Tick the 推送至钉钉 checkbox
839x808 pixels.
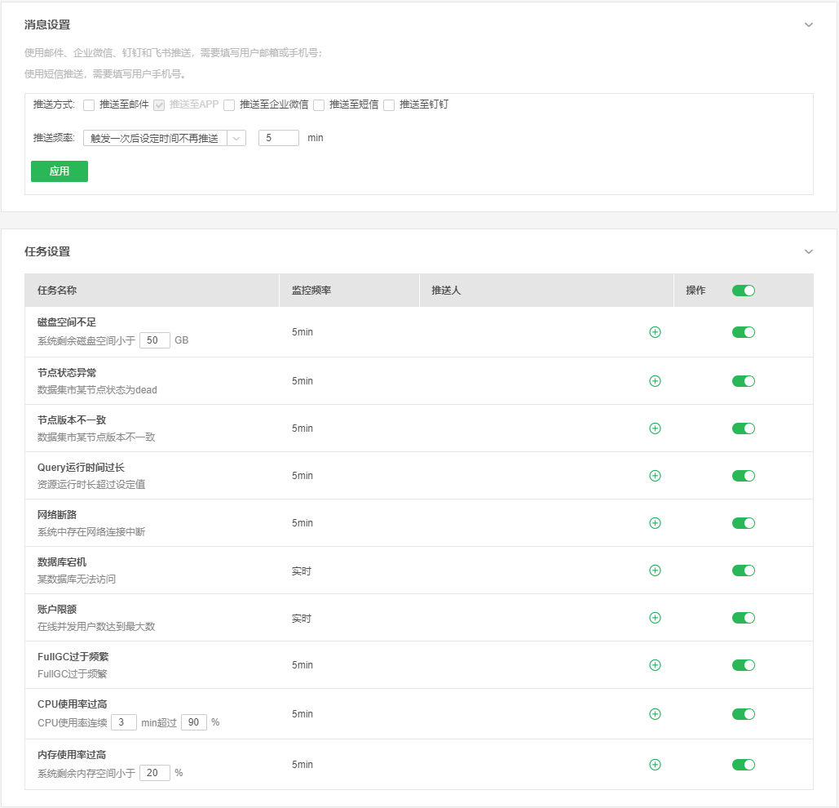coord(389,105)
